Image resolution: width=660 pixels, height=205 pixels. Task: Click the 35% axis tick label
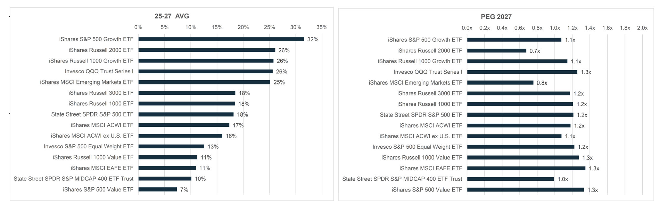pyautogui.click(x=322, y=27)
